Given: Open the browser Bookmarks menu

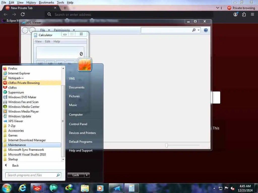Looking at the screenshot, I should [x=46, y=3].
